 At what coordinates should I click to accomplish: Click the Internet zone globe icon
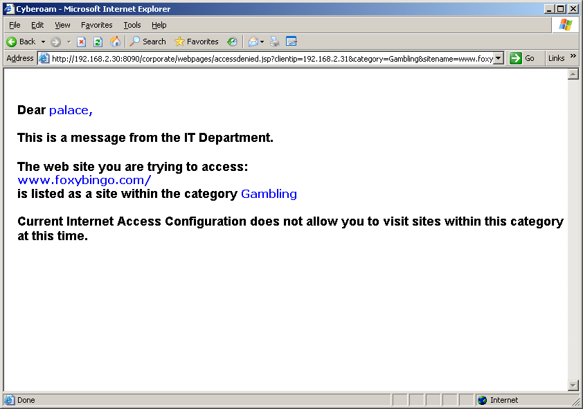[x=482, y=400]
